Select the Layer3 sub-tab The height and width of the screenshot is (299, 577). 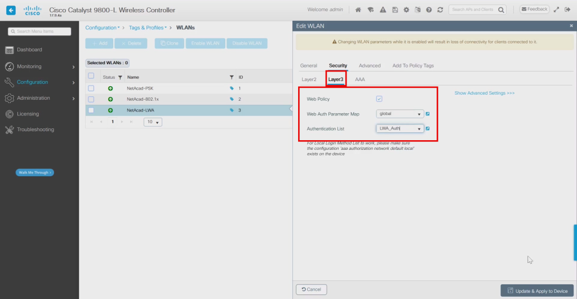[336, 79]
